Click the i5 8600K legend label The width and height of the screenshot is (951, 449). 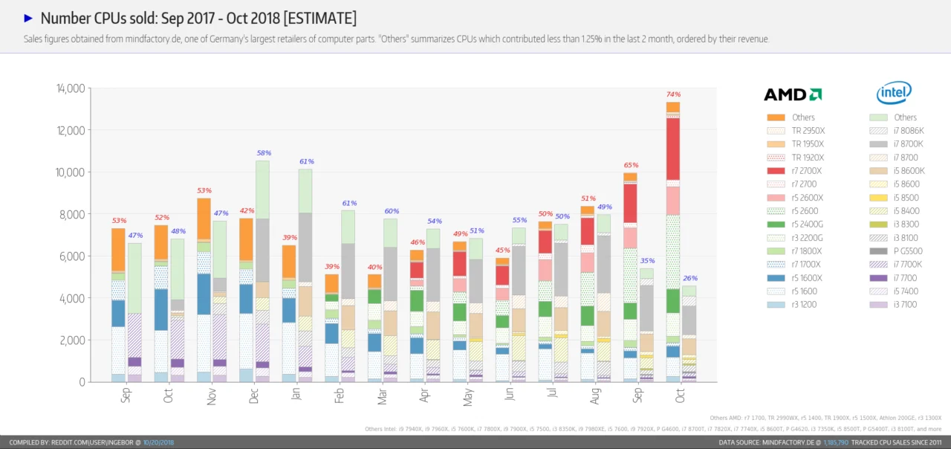[910, 171]
